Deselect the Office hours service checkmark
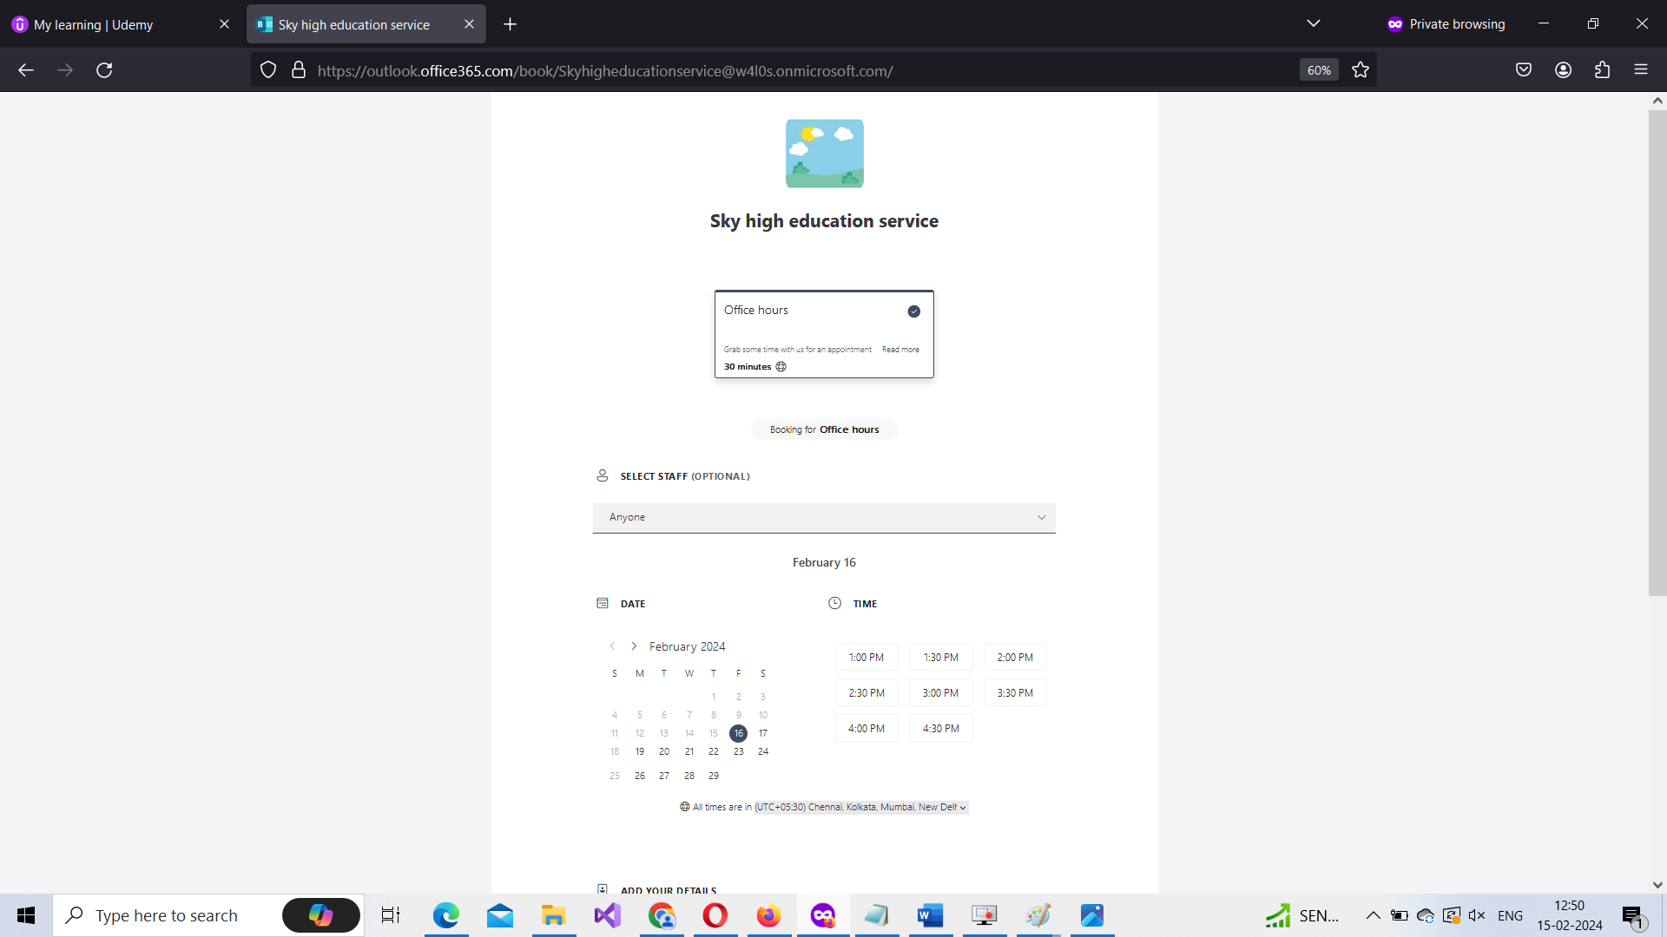The height and width of the screenshot is (937, 1667). (913, 311)
